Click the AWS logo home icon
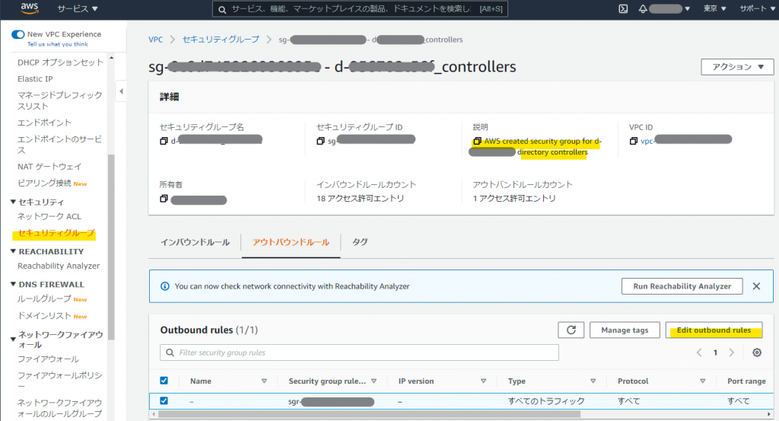The image size is (779, 421). point(30,9)
